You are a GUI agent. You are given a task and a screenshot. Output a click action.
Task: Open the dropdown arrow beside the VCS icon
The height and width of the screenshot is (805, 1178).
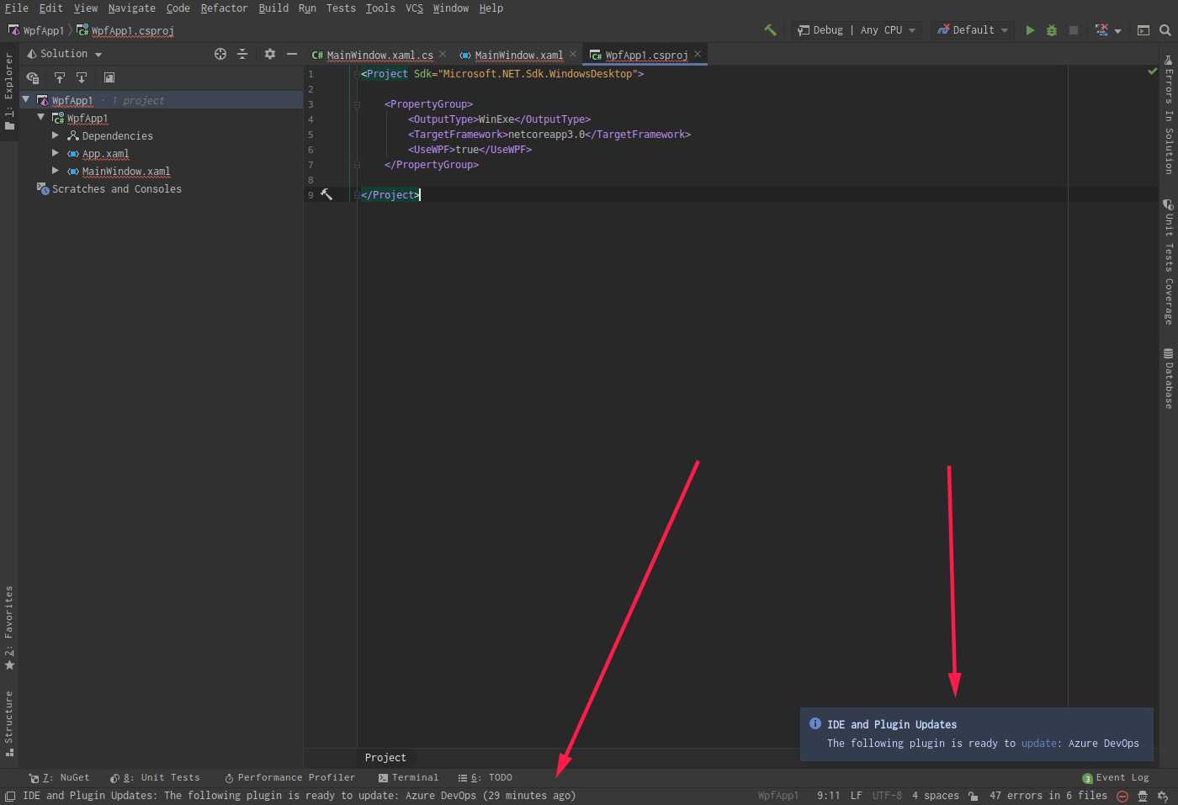[1117, 31]
